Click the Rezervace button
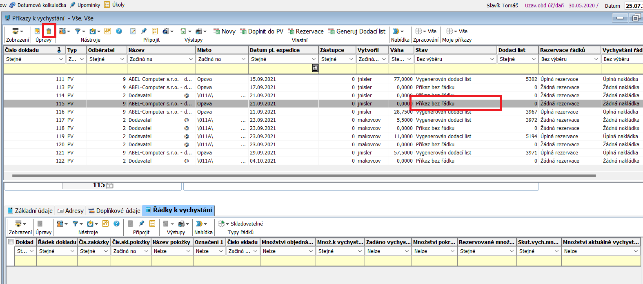643x284 pixels. click(x=305, y=31)
